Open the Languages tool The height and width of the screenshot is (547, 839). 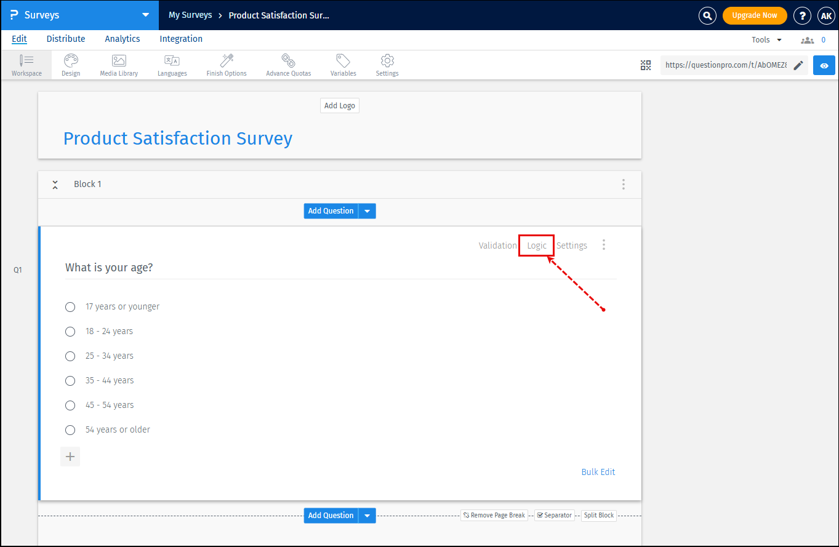coord(172,65)
